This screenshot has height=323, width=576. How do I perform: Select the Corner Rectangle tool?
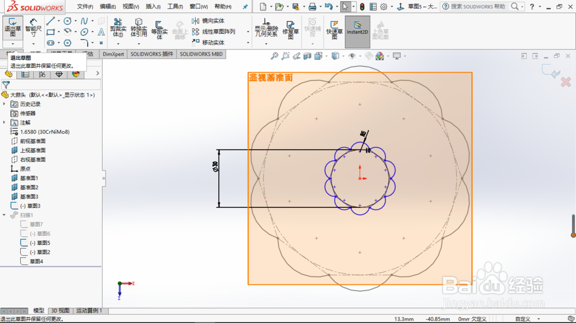point(51,32)
